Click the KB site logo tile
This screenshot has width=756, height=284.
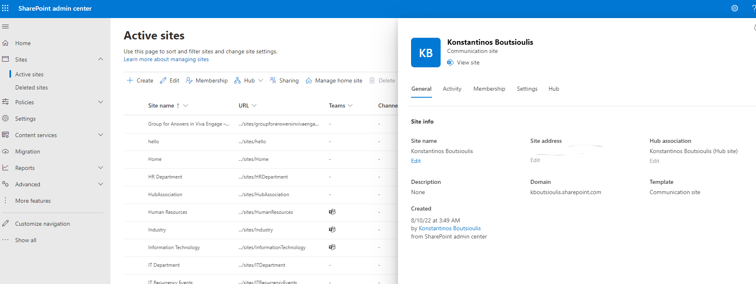426,53
